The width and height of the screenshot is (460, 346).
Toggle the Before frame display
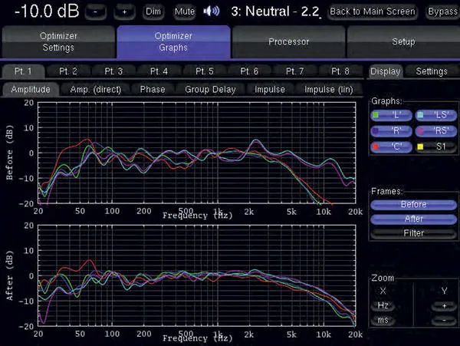(414, 205)
